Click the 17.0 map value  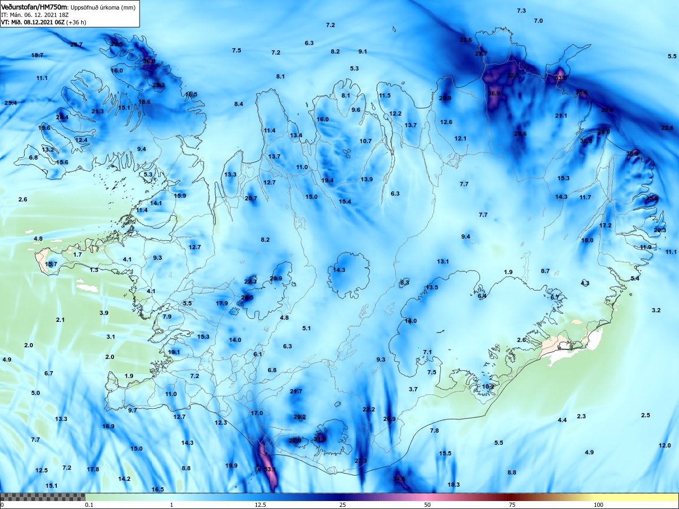pos(257,413)
